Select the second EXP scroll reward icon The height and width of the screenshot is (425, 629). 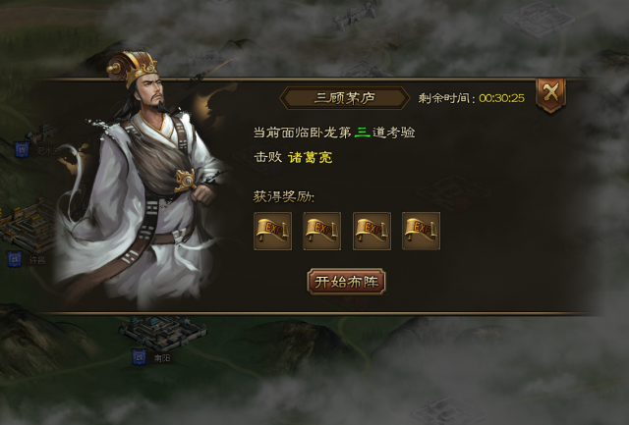(322, 231)
